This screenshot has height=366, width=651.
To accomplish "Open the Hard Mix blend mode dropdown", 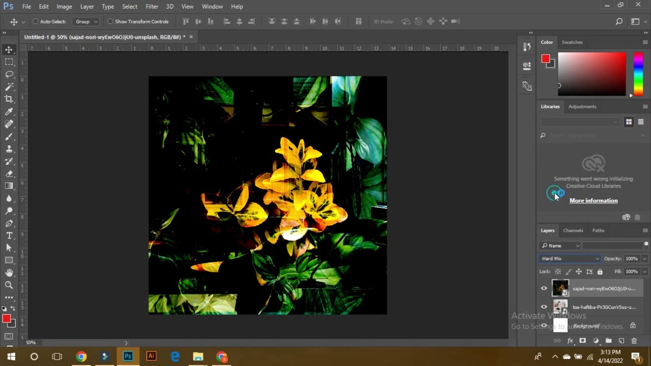I will coord(570,259).
